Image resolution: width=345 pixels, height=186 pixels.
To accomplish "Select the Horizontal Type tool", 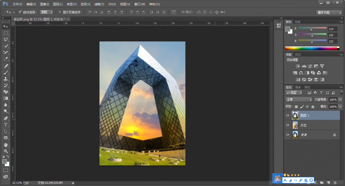I will point(6,125).
